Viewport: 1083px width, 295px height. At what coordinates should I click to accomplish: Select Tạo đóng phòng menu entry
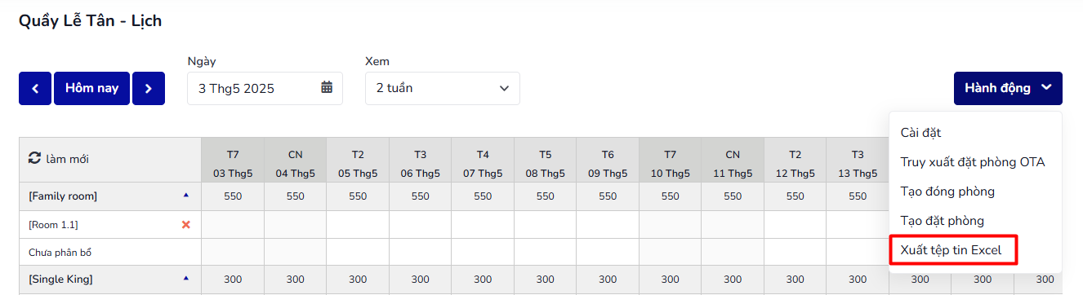947,191
